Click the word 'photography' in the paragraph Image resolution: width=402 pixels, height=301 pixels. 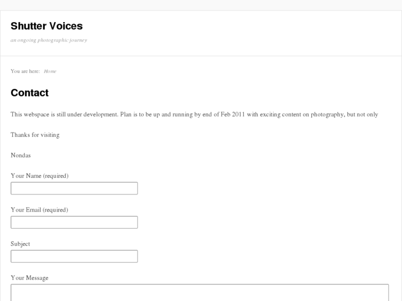327,114
